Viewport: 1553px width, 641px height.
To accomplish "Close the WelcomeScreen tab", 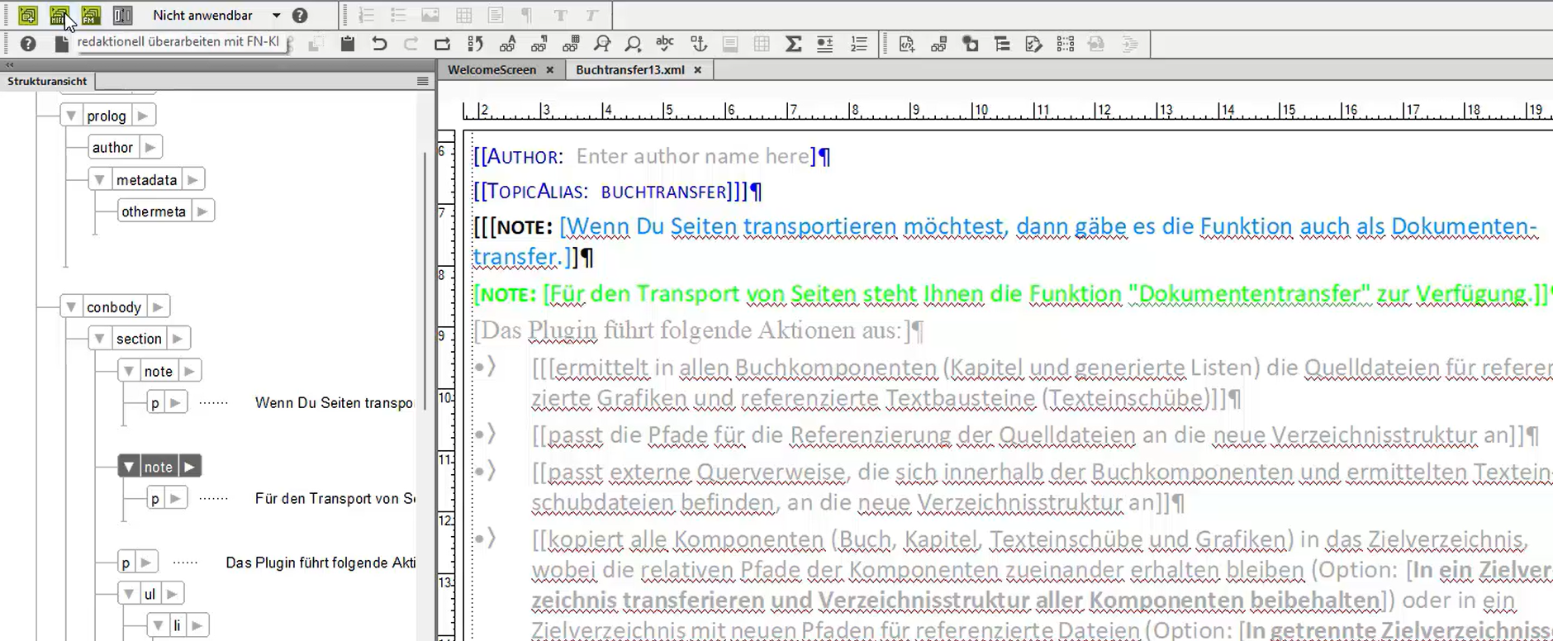I will tap(550, 70).
